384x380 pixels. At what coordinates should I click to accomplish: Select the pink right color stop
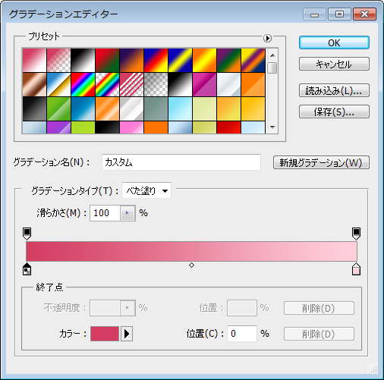click(x=356, y=269)
